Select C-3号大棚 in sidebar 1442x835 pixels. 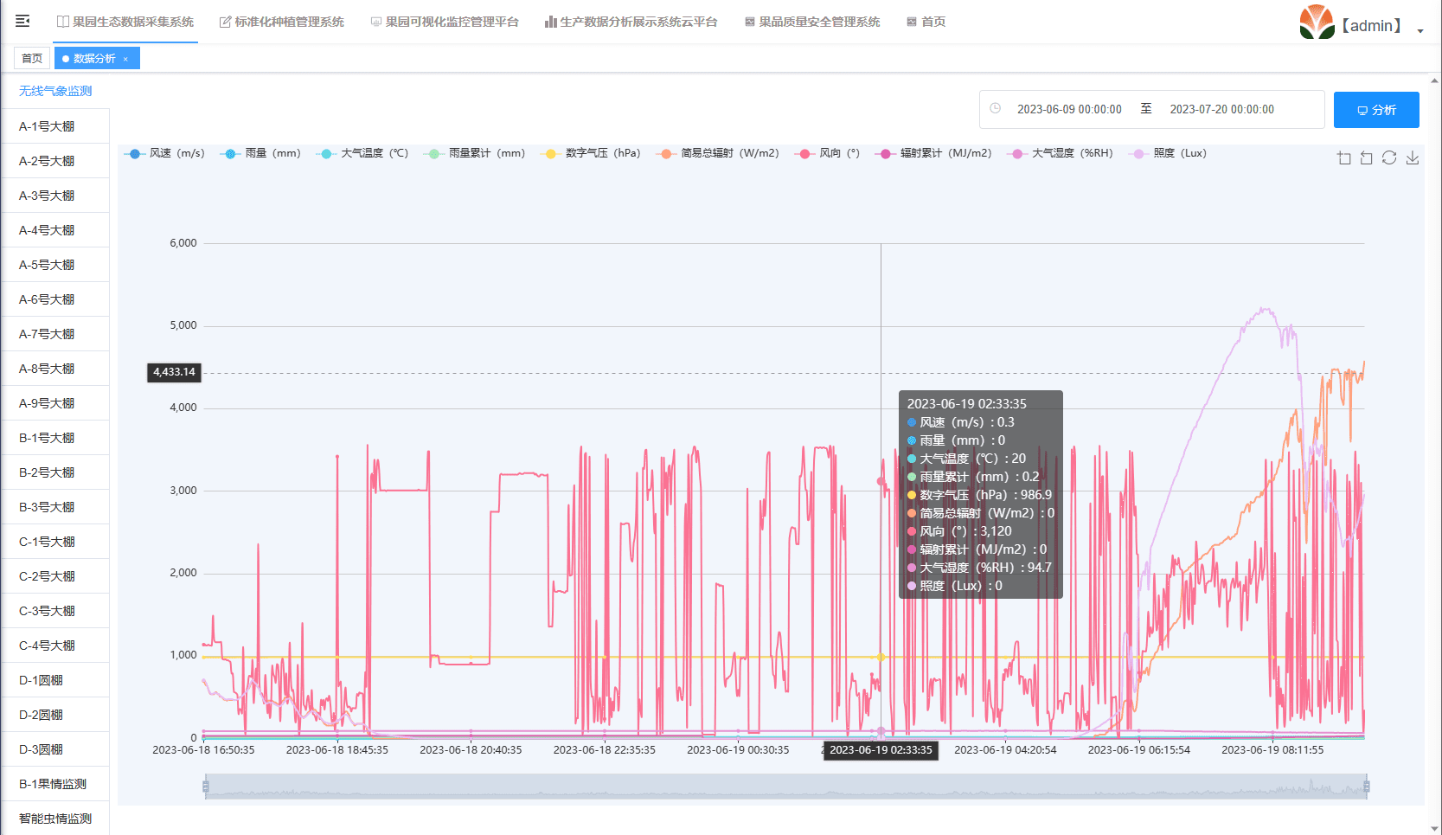click(x=55, y=611)
